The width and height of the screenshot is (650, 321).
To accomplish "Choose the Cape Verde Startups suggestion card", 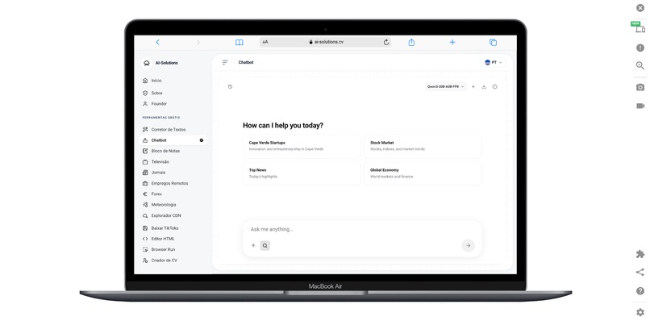I will [302, 146].
